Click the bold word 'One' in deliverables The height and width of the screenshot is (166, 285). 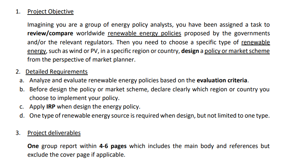coord(33,146)
